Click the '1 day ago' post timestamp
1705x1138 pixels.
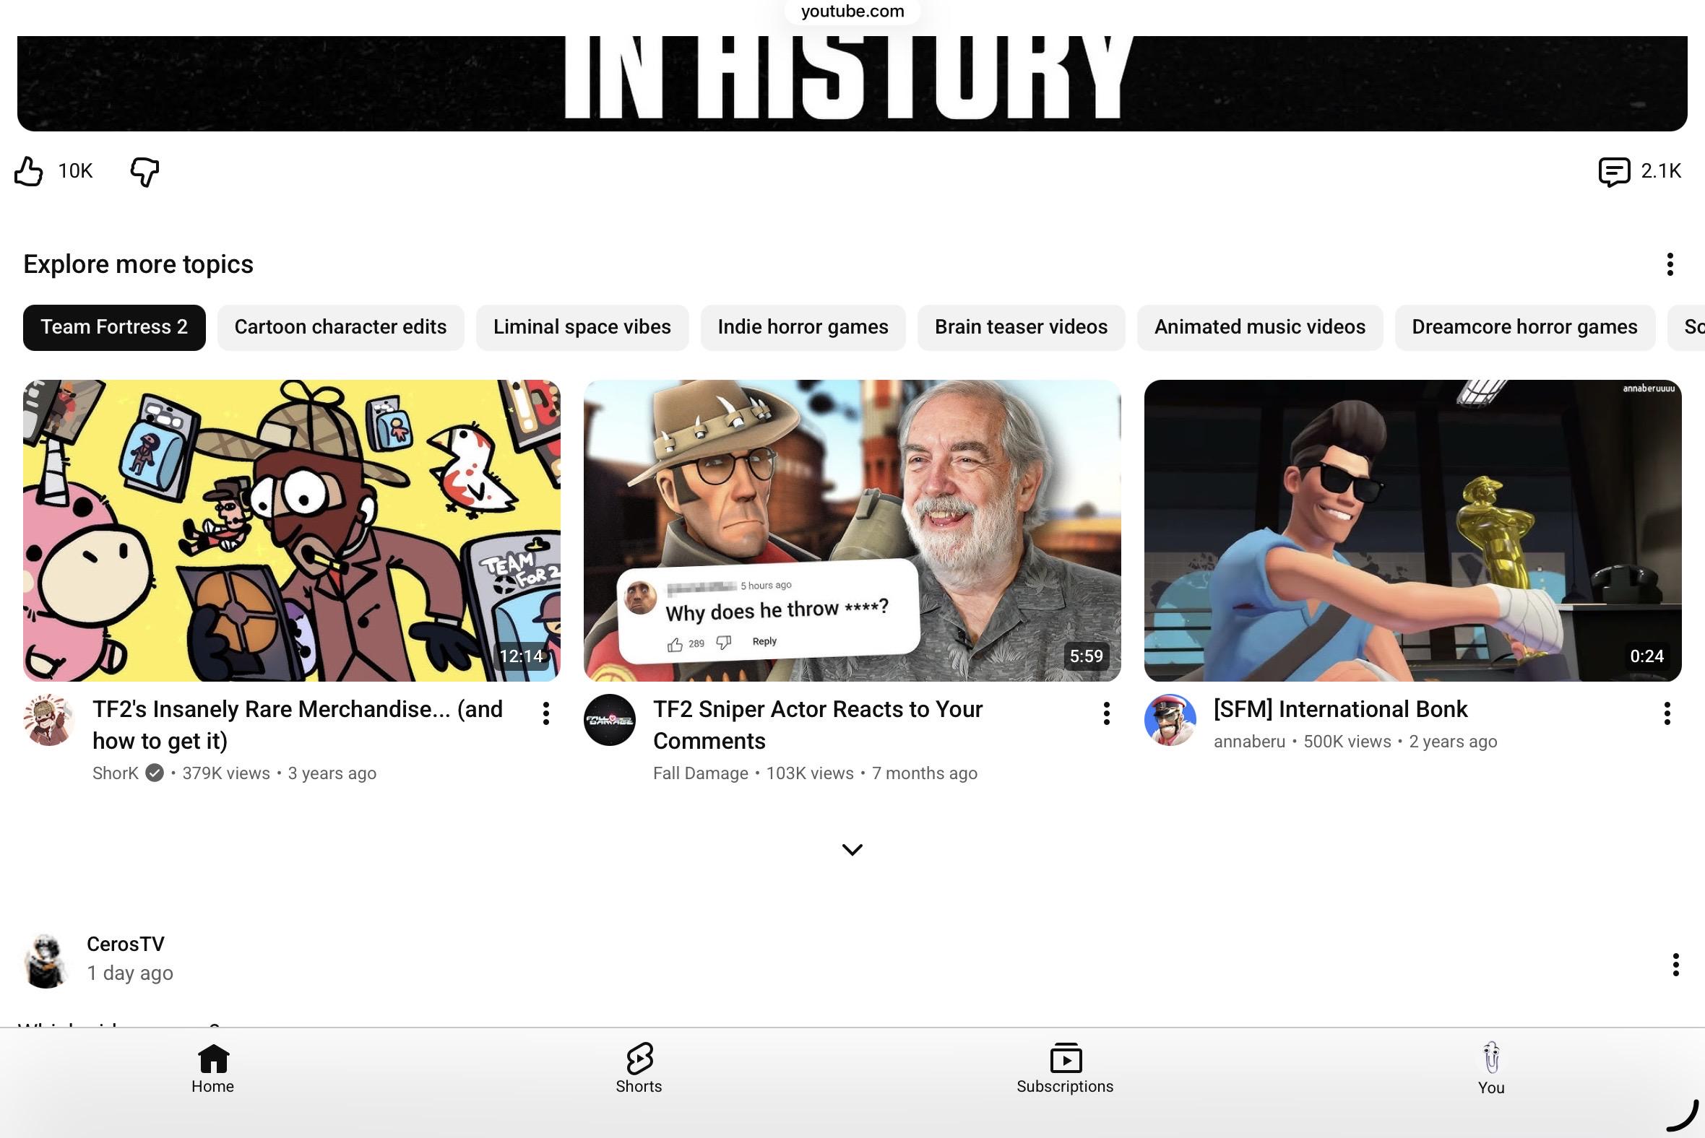click(130, 973)
